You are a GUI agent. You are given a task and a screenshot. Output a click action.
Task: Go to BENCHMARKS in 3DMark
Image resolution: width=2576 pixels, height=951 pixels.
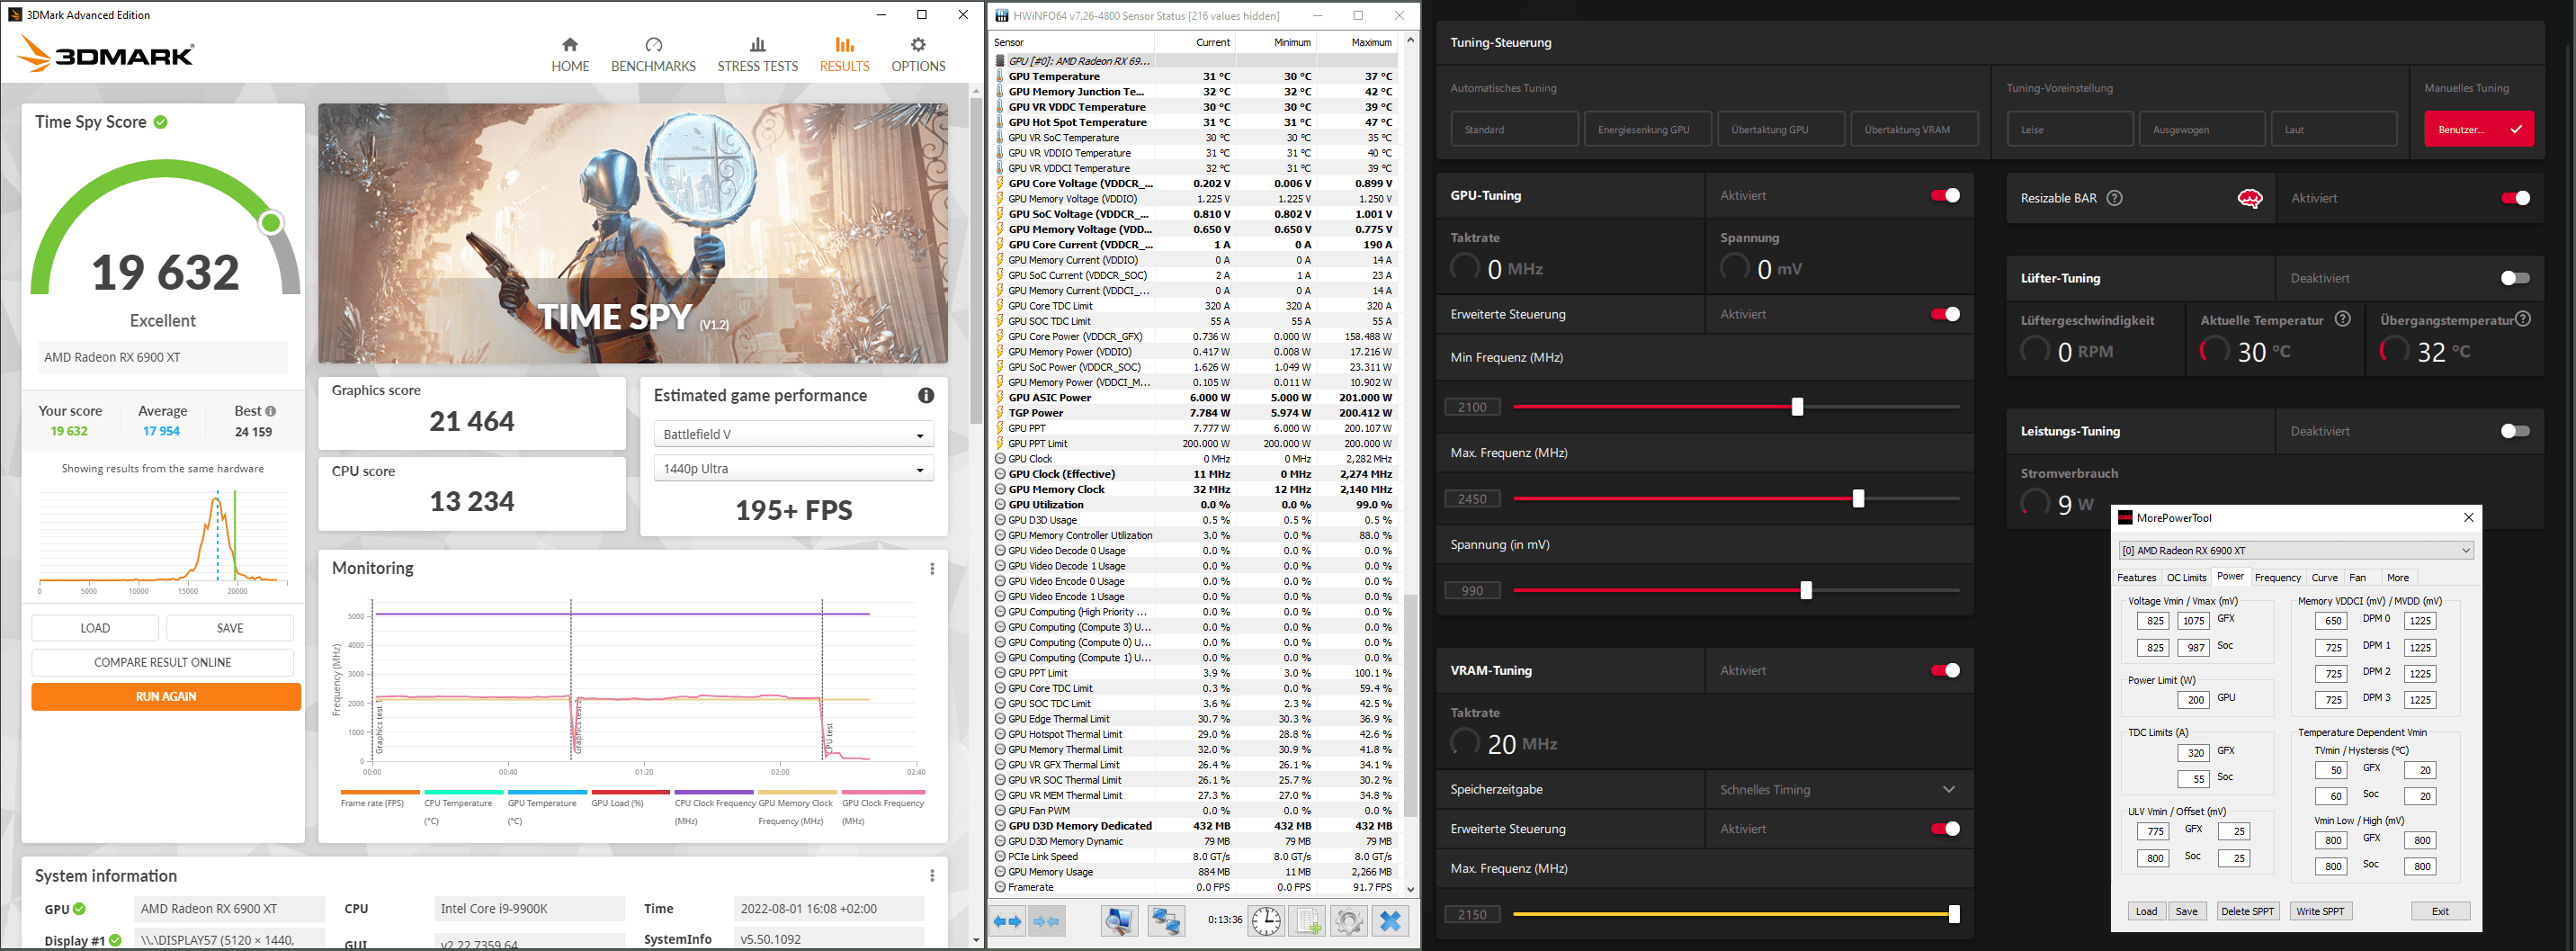coord(653,55)
